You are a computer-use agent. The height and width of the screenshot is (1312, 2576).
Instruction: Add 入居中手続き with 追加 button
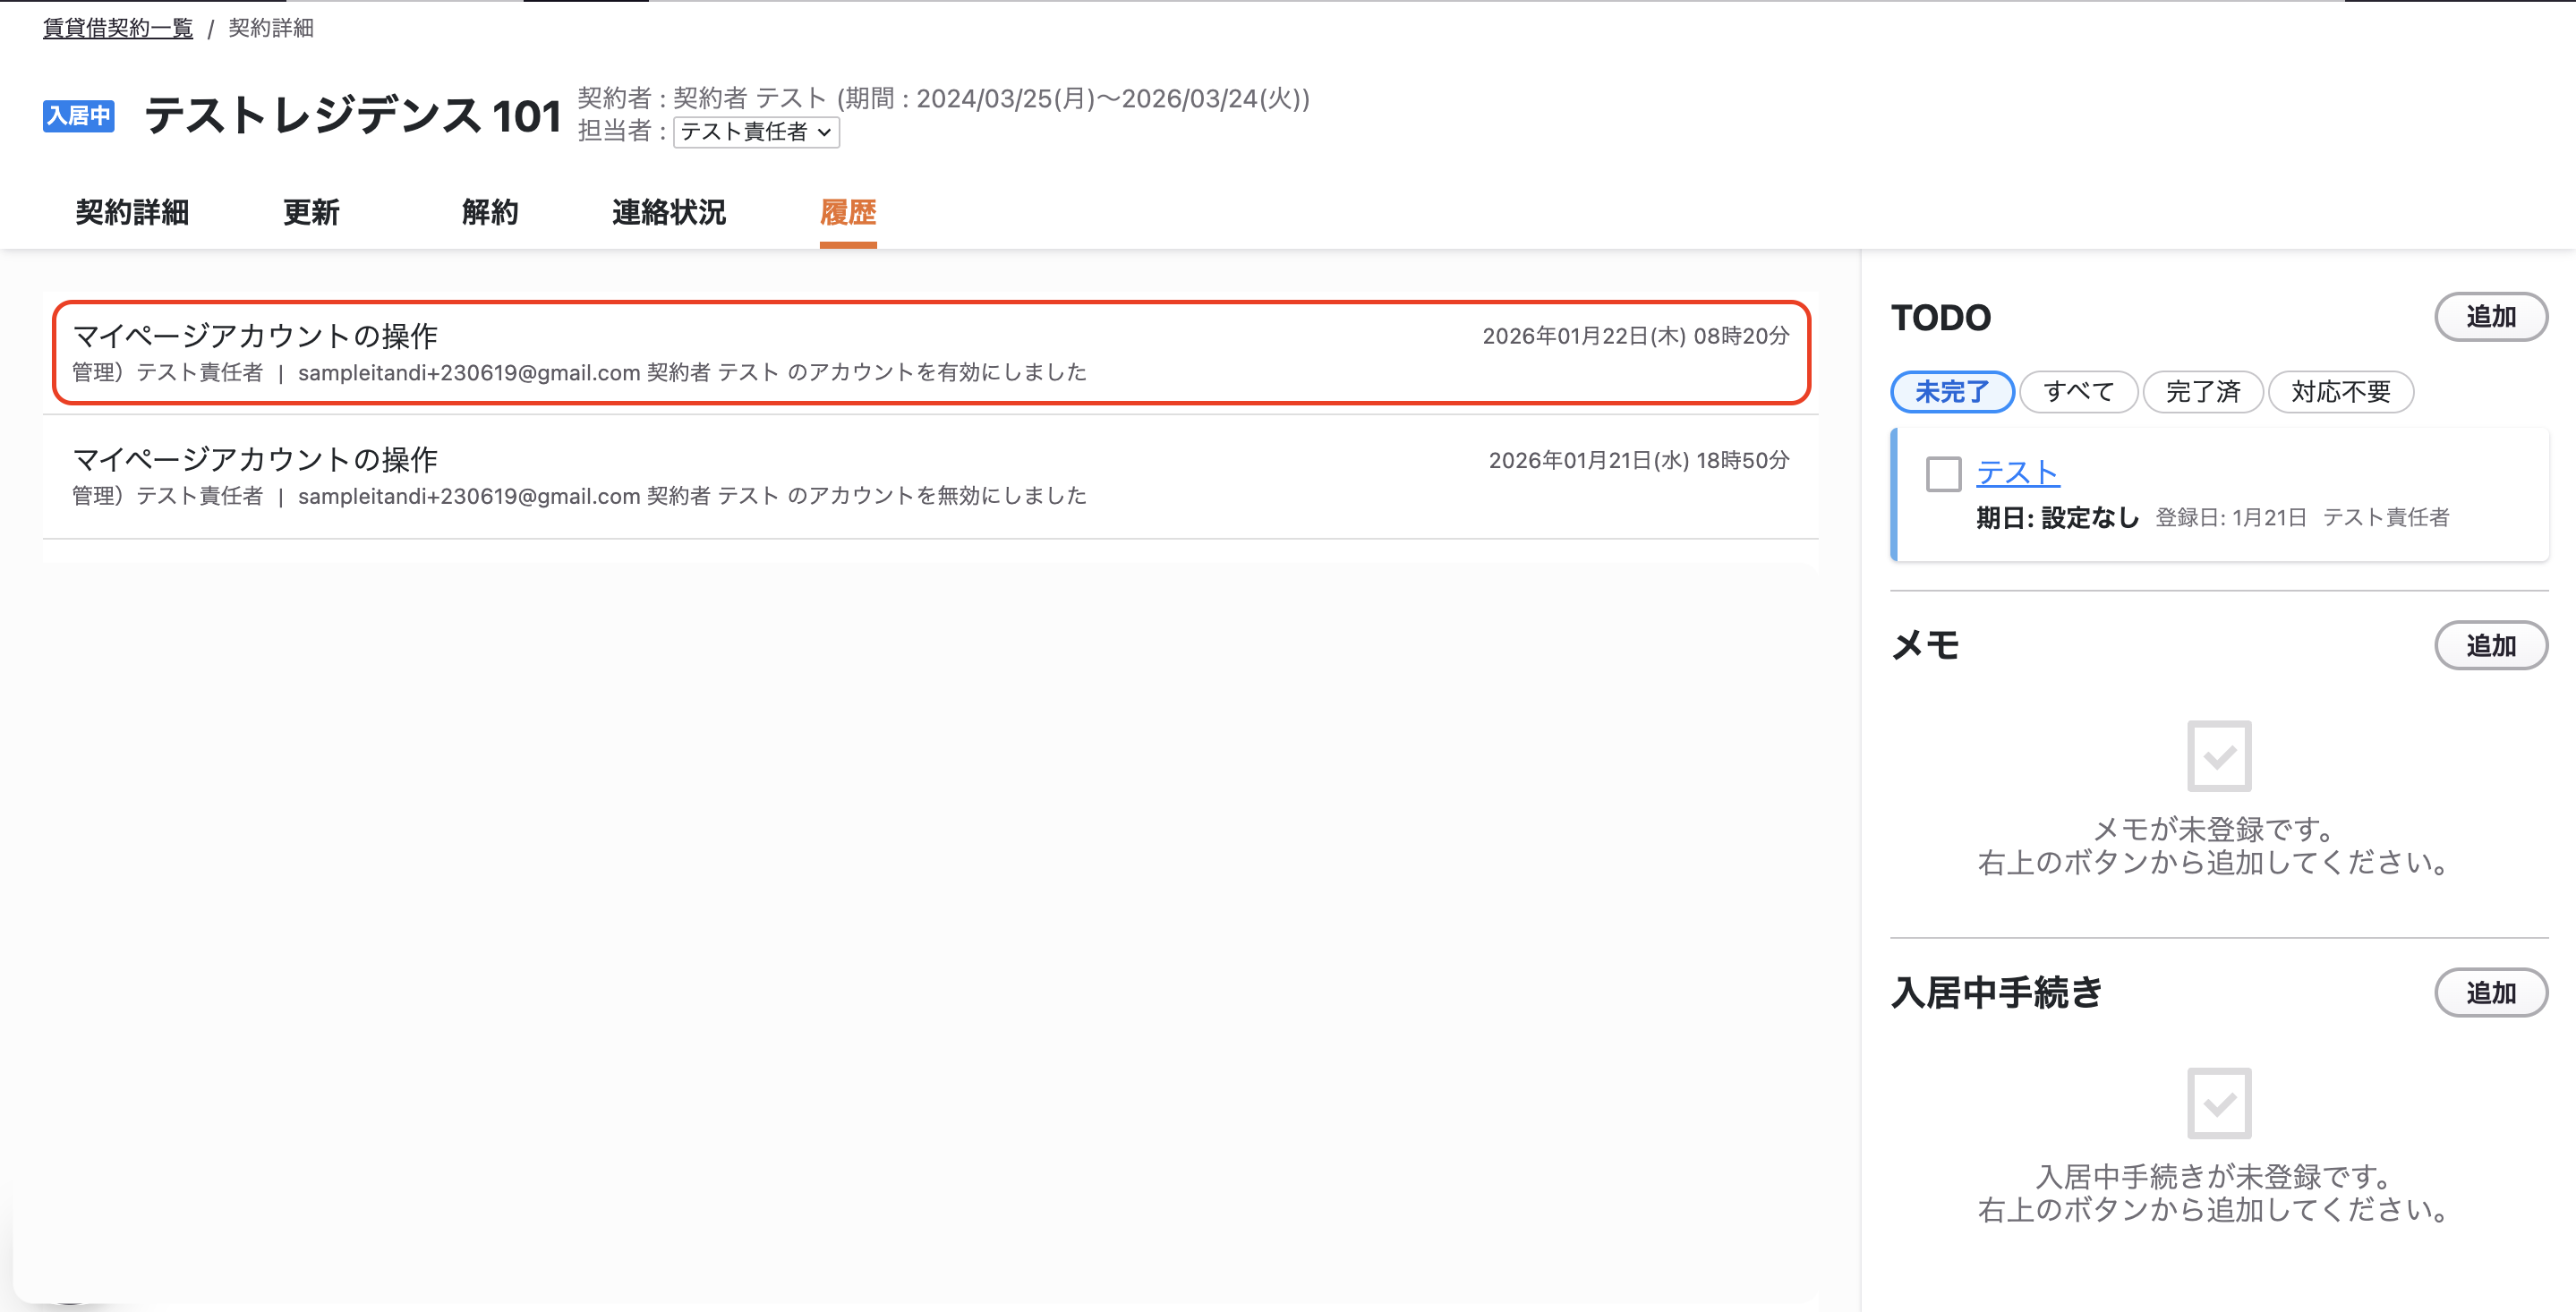coord(2490,993)
